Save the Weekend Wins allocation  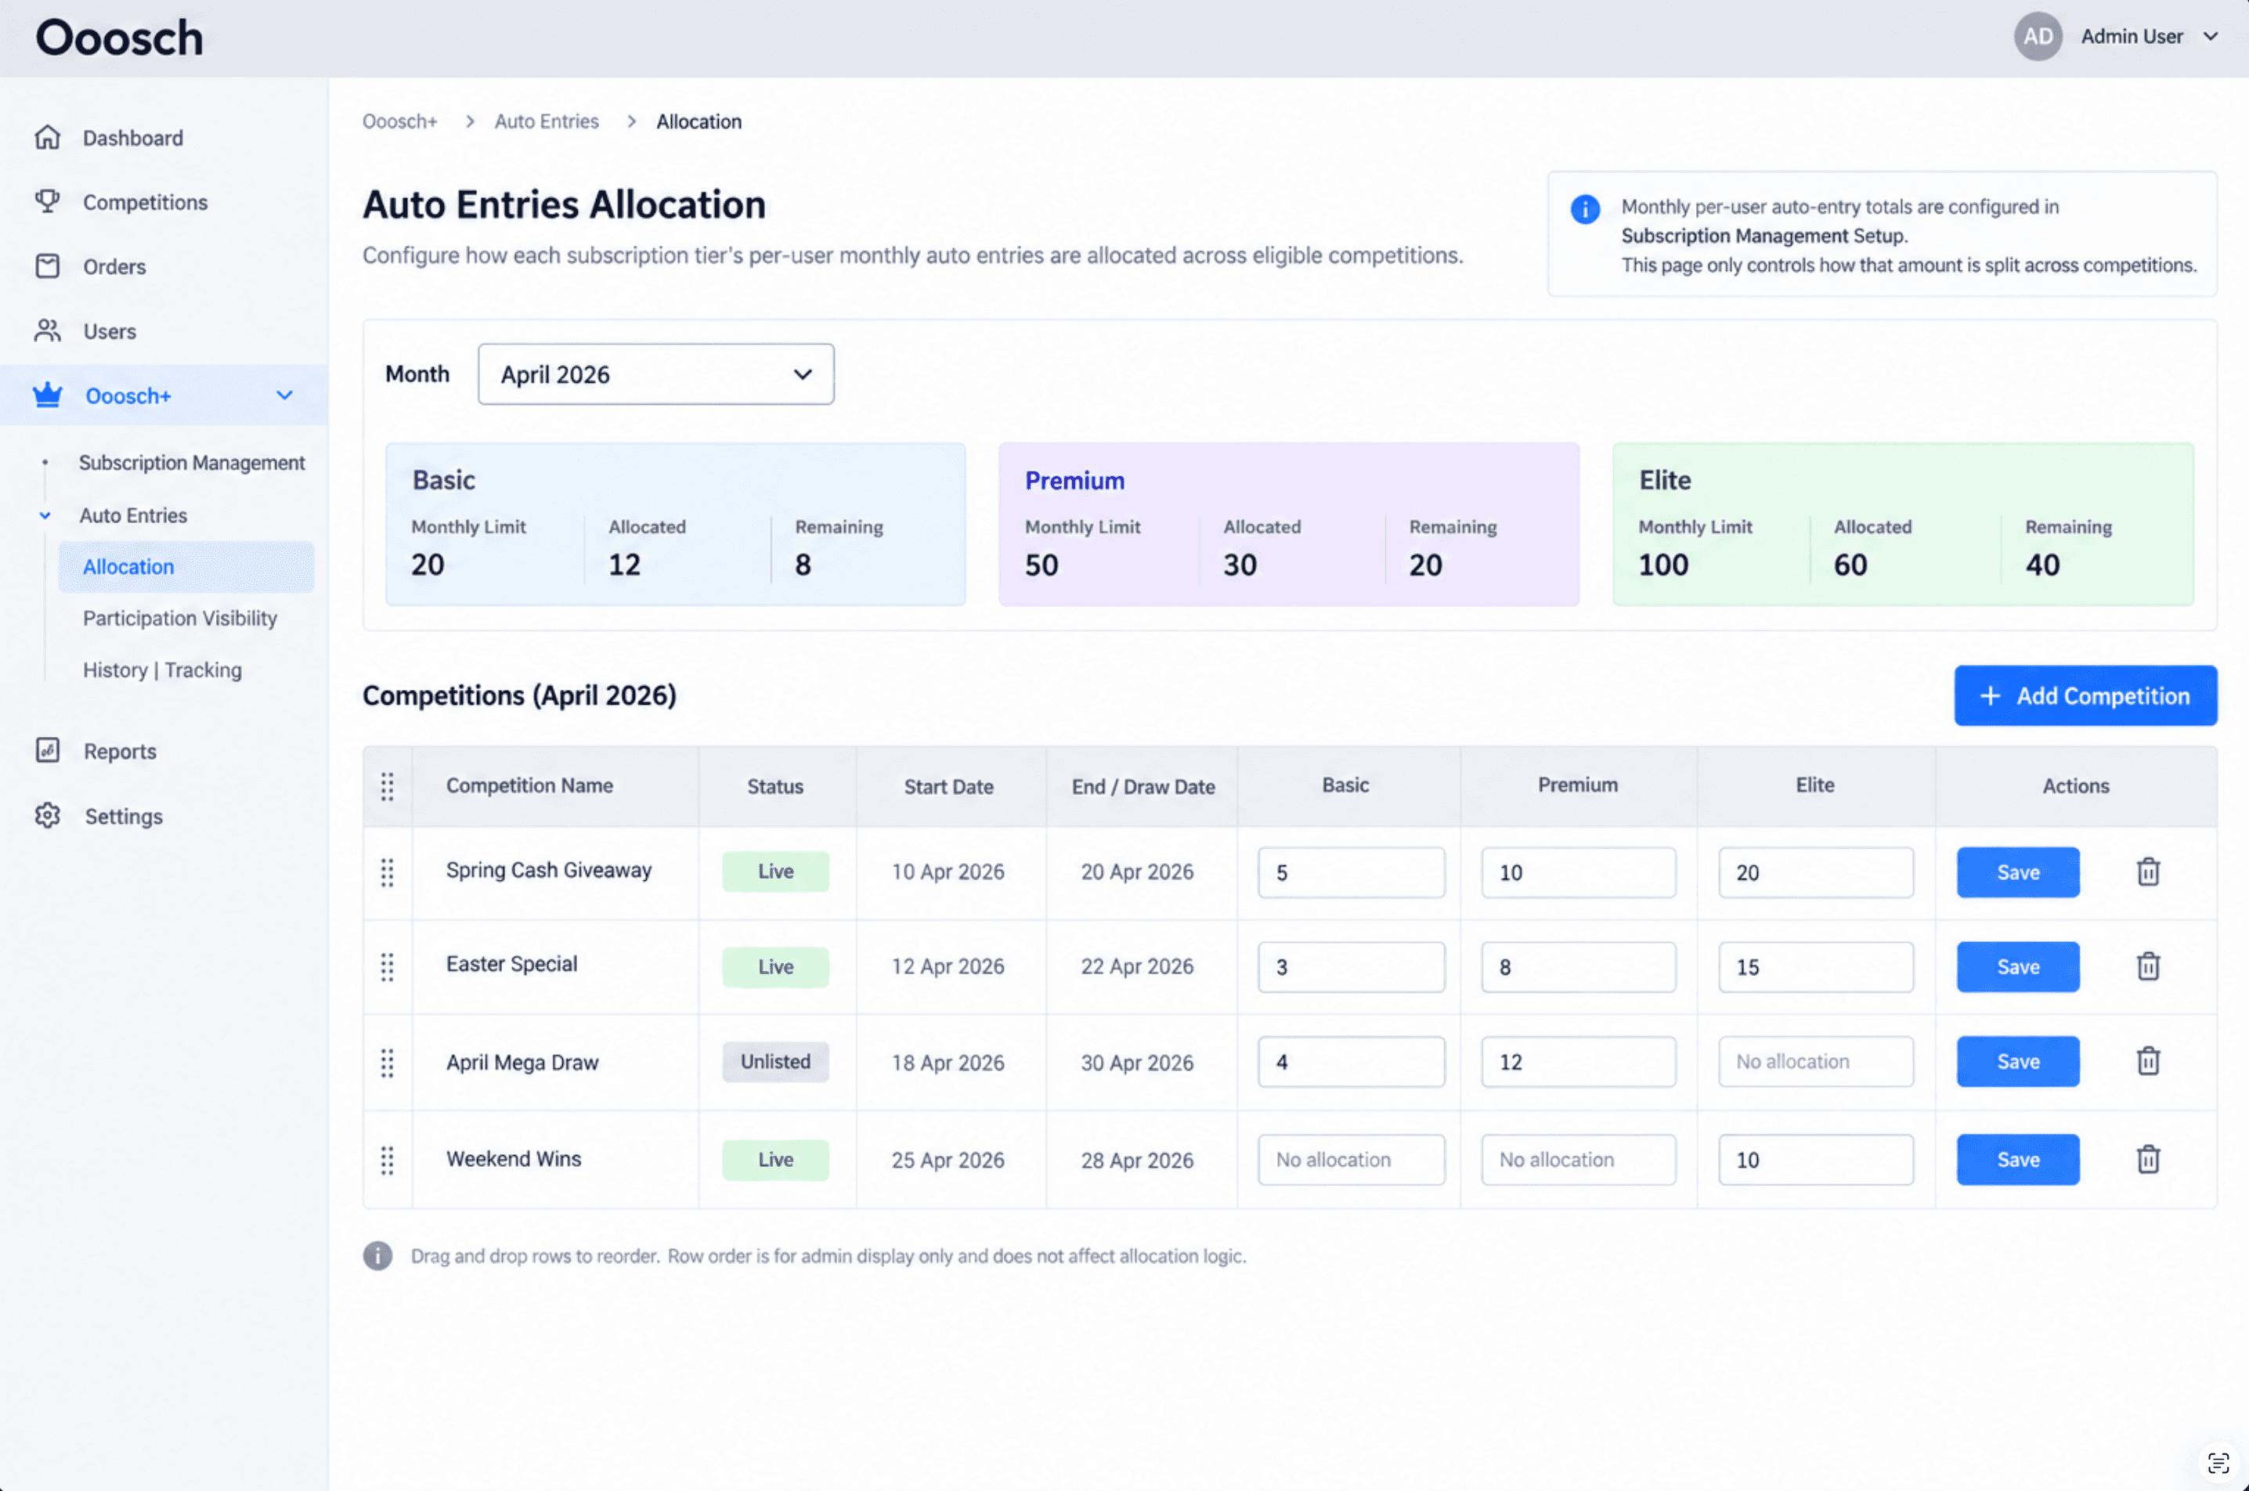tap(2018, 1160)
